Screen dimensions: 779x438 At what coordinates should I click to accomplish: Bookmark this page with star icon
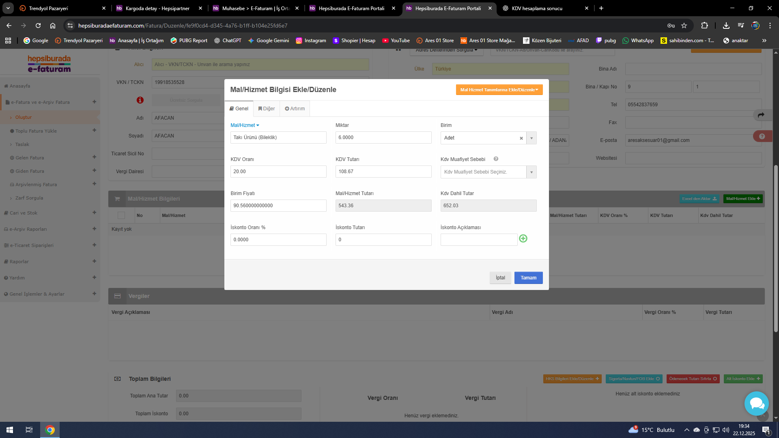click(684, 26)
